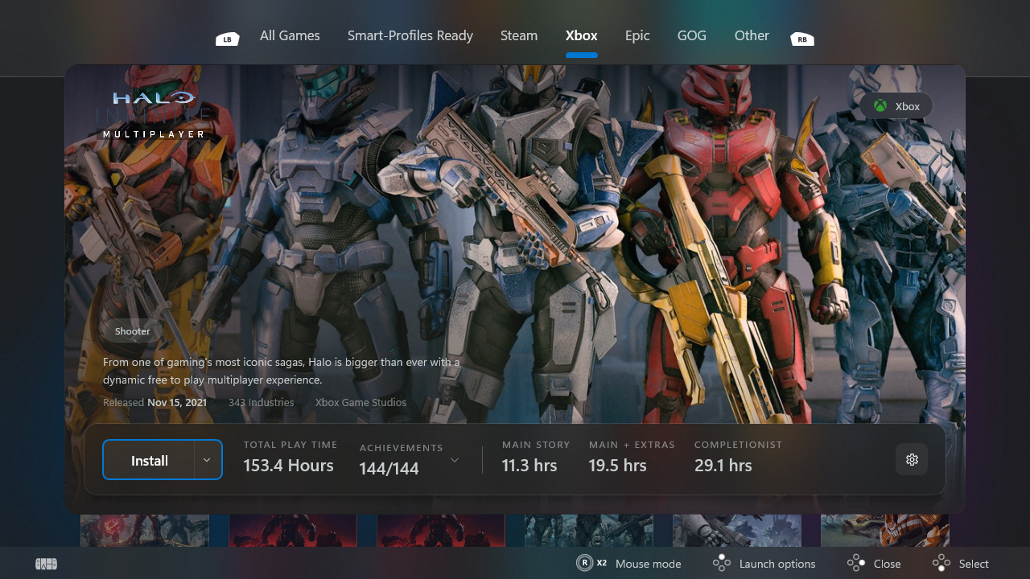This screenshot has height=579, width=1030.
Task: Click the Launch options label
Action: coord(777,564)
